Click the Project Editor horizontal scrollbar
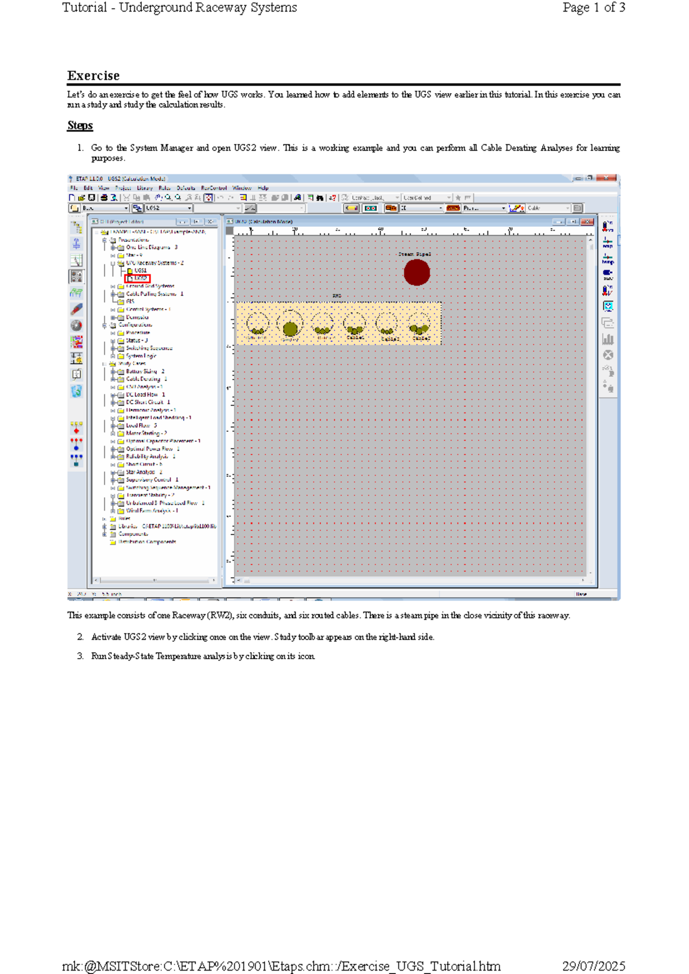This screenshot has height=974, width=689. [x=155, y=581]
